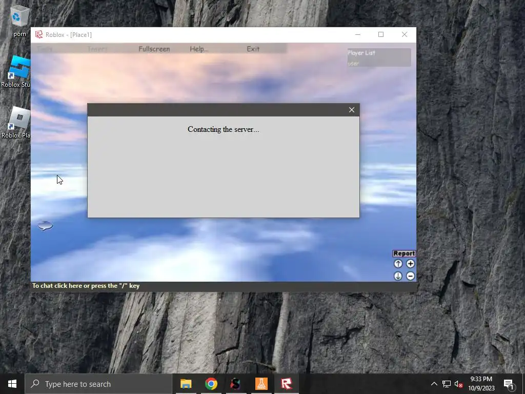Switch to the Roblox taskbar icon
Screen dimensions: 525x394
(287, 384)
